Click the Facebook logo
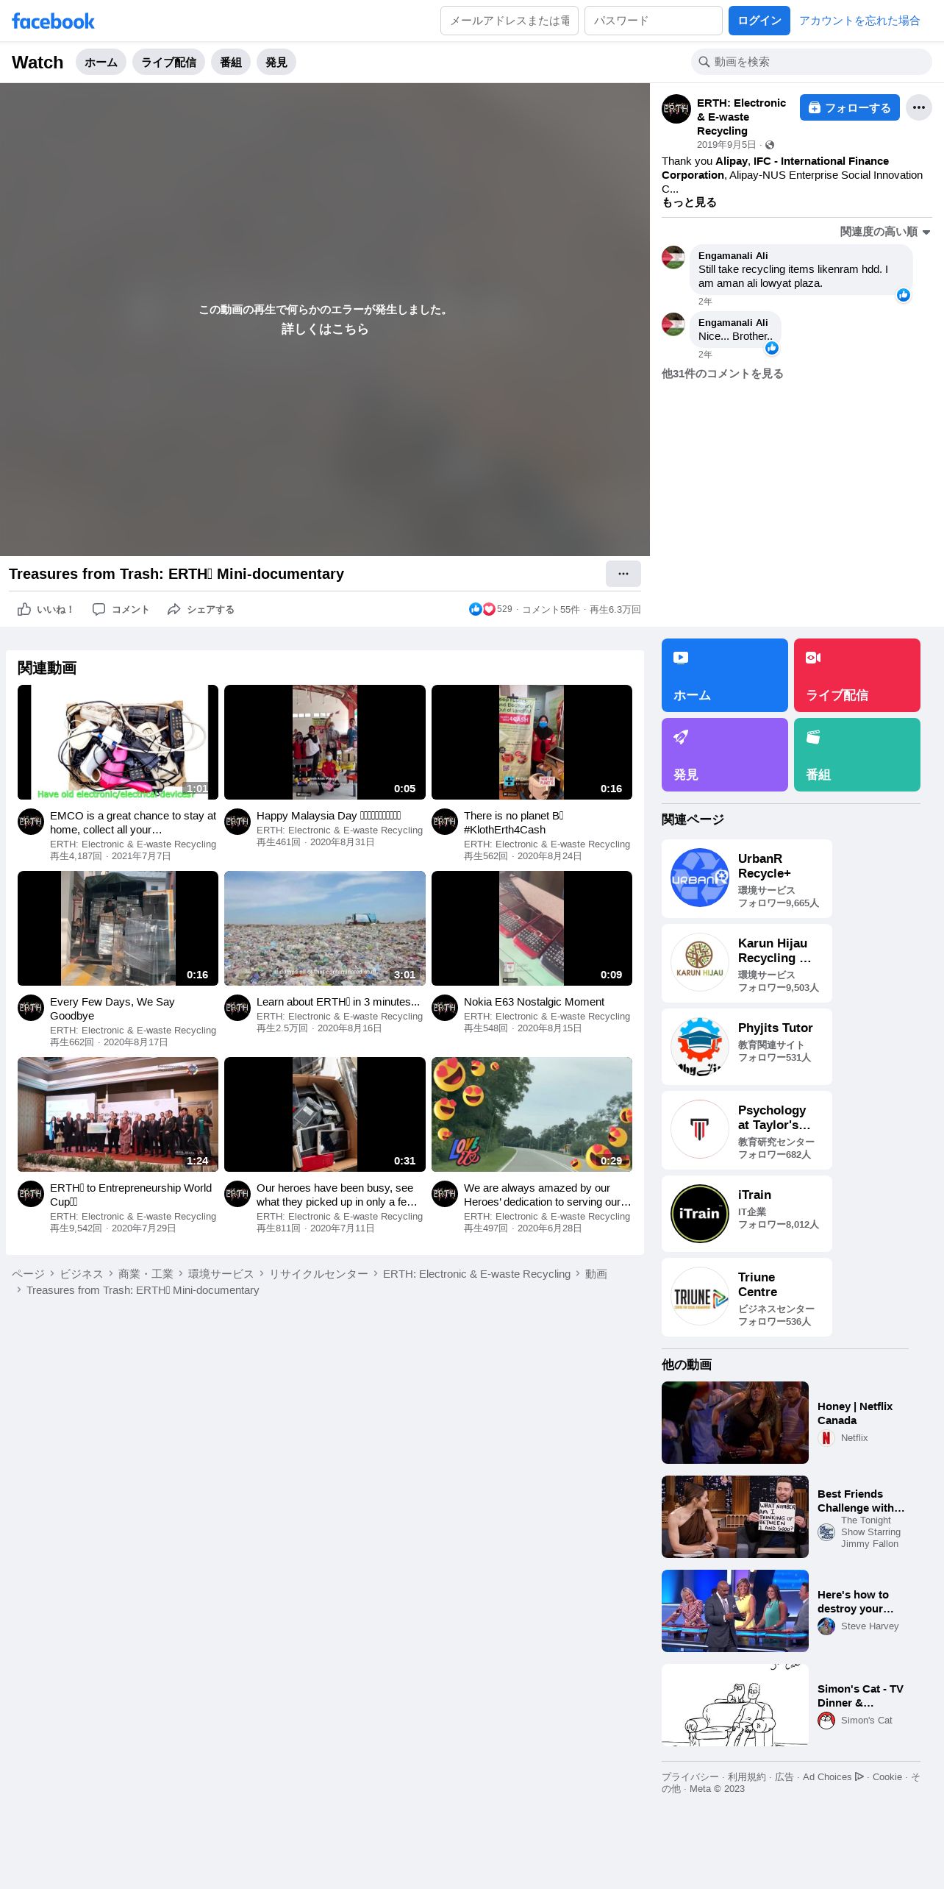This screenshot has height=1889, width=944. (x=53, y=21)
